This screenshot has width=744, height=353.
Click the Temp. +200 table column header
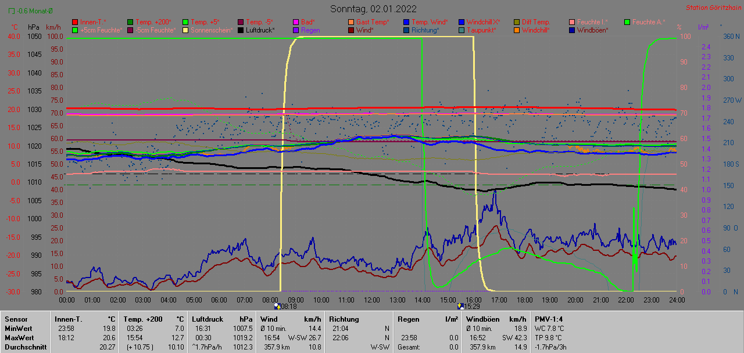(x=143, y=319)
